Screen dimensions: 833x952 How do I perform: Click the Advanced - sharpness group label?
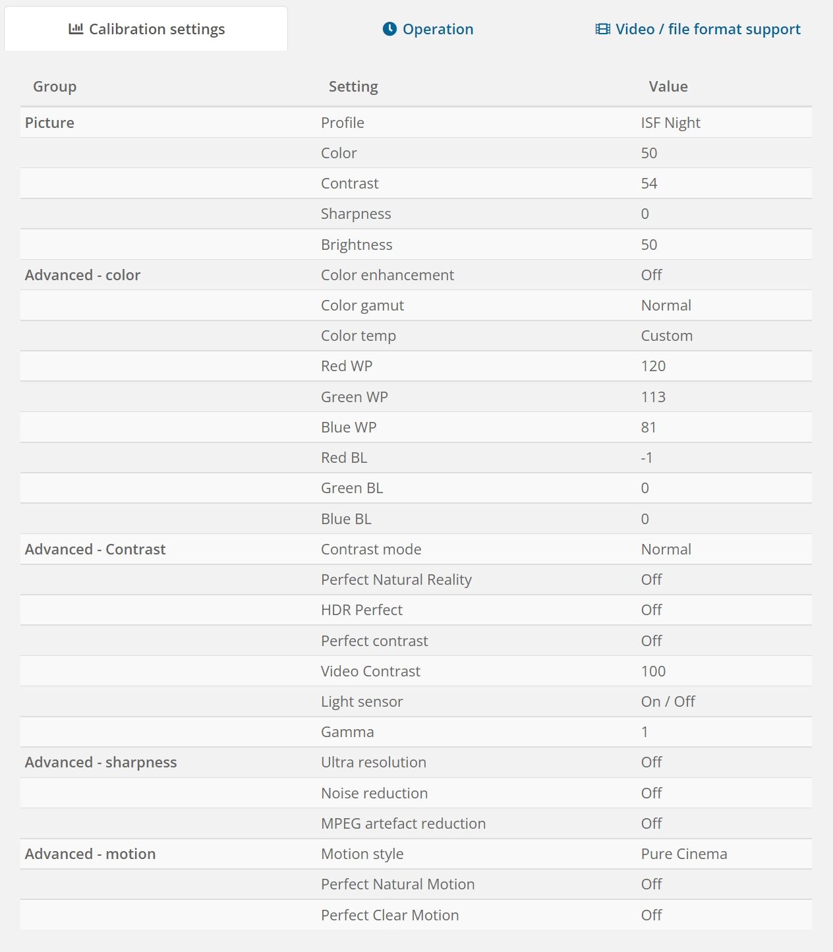[x=101, y=762]
